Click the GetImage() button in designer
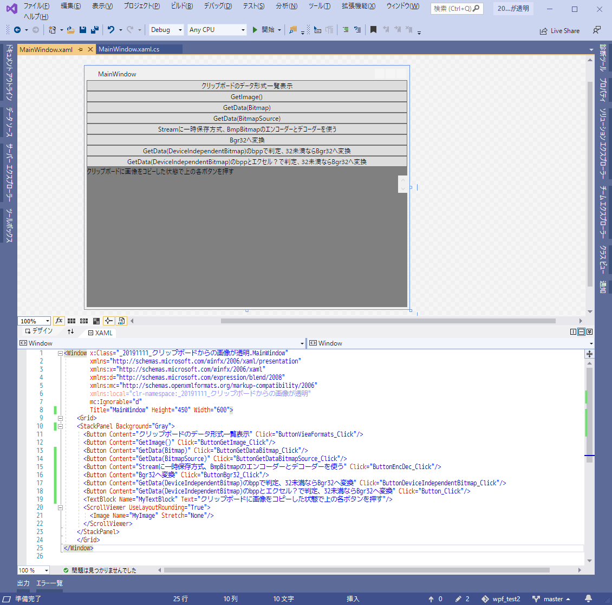 pyautogui.click(x=246, y=97)
